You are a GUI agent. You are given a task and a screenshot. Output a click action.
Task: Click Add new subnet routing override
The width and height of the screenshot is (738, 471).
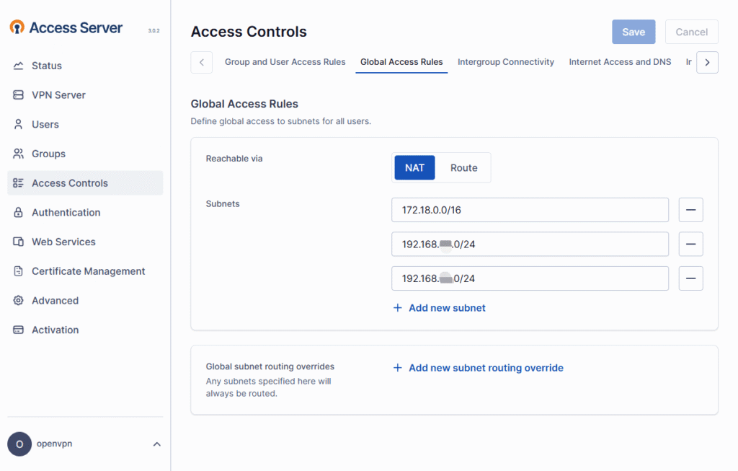478,368
